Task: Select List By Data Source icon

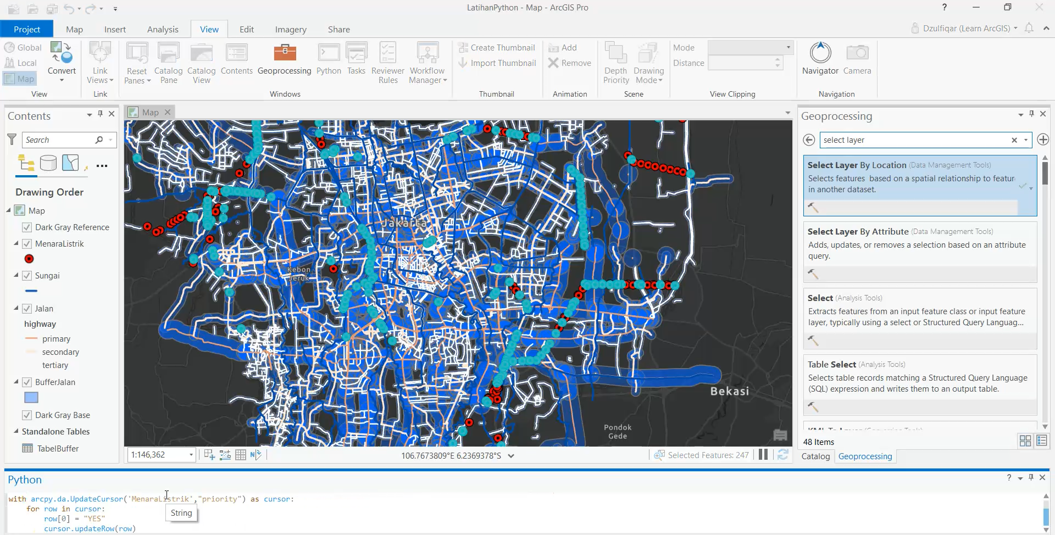Action: 48,164
